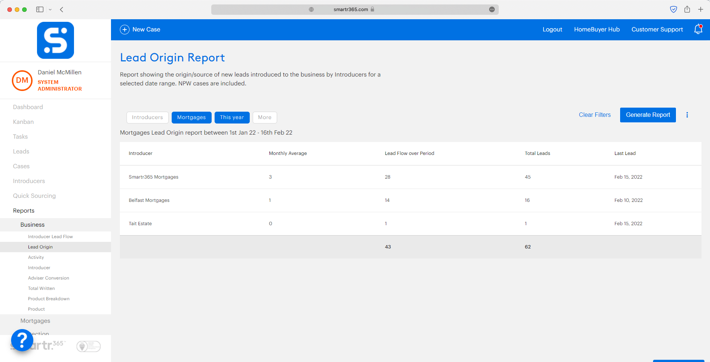Click total leads value 45

(x=528, y=177)
